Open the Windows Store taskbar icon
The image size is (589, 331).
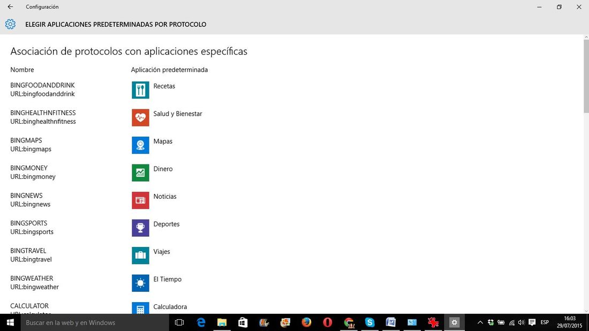243,322
